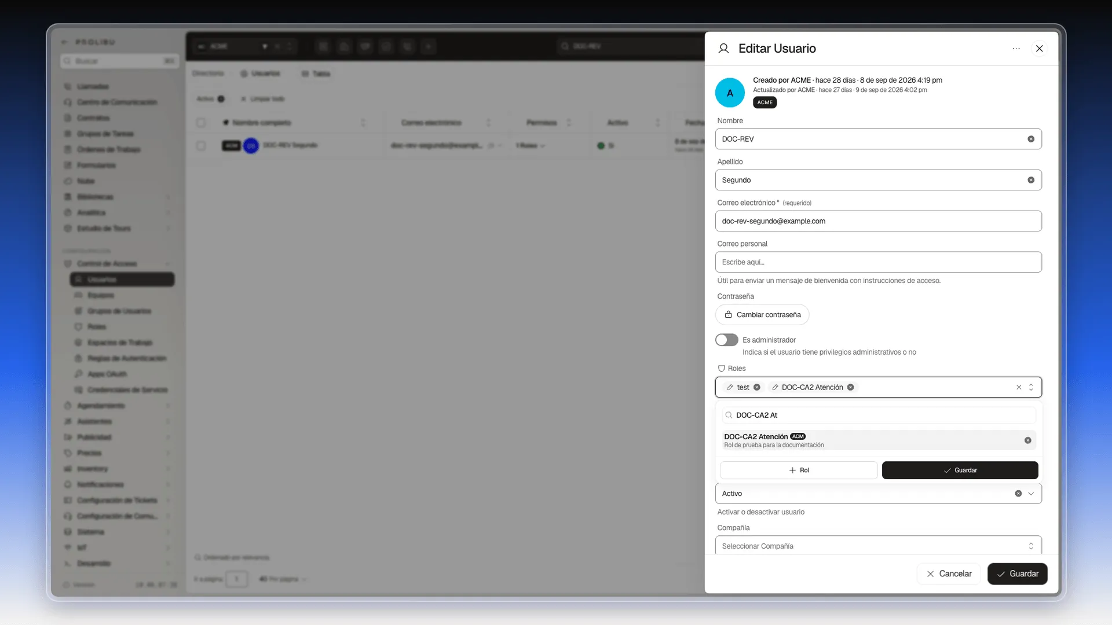Remove the test role tag
1112x625 pixels.
[757, 387]
